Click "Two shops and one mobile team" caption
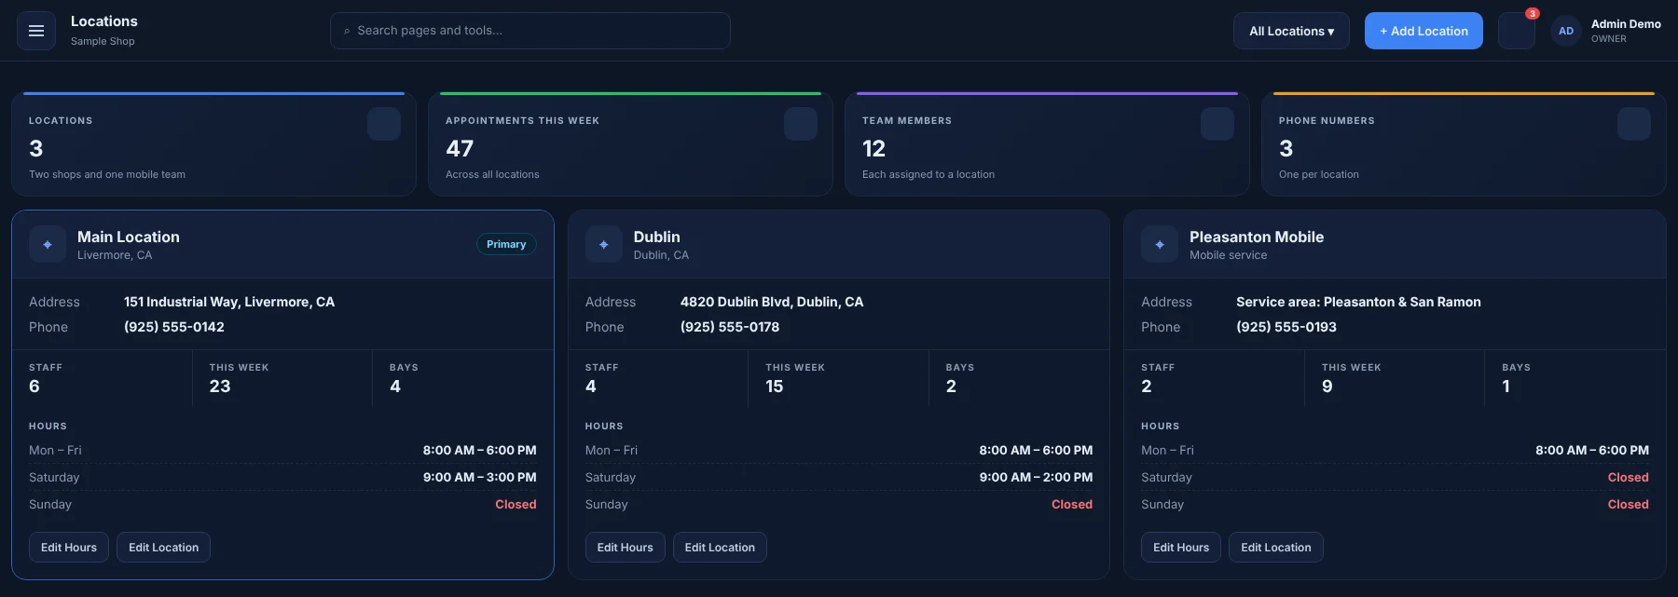 pos(107,174)
